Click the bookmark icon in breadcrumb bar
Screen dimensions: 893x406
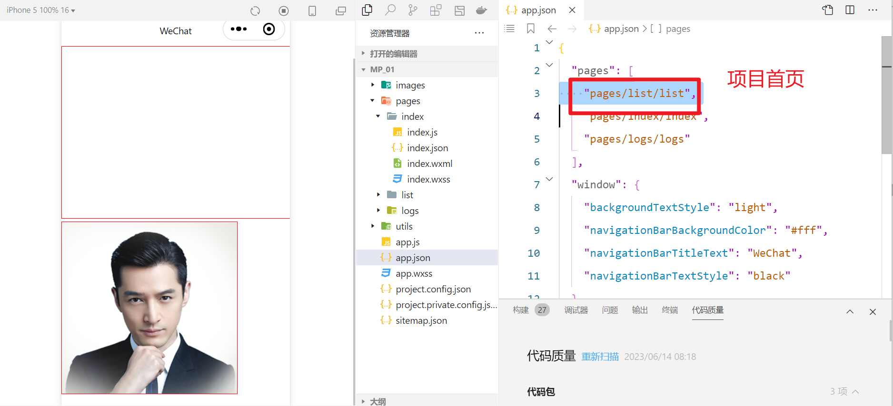tap(531, 29)
